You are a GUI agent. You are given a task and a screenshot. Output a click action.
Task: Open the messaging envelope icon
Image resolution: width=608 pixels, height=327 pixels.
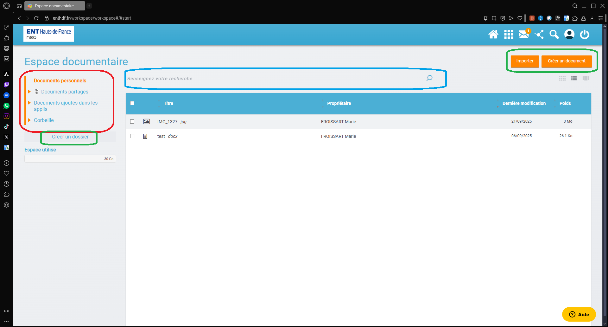pyautogui.click(x=523, y=34)
